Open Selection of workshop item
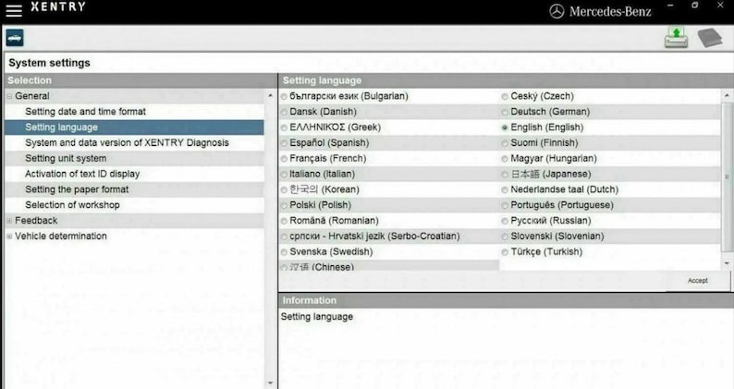 pos(72,205)
